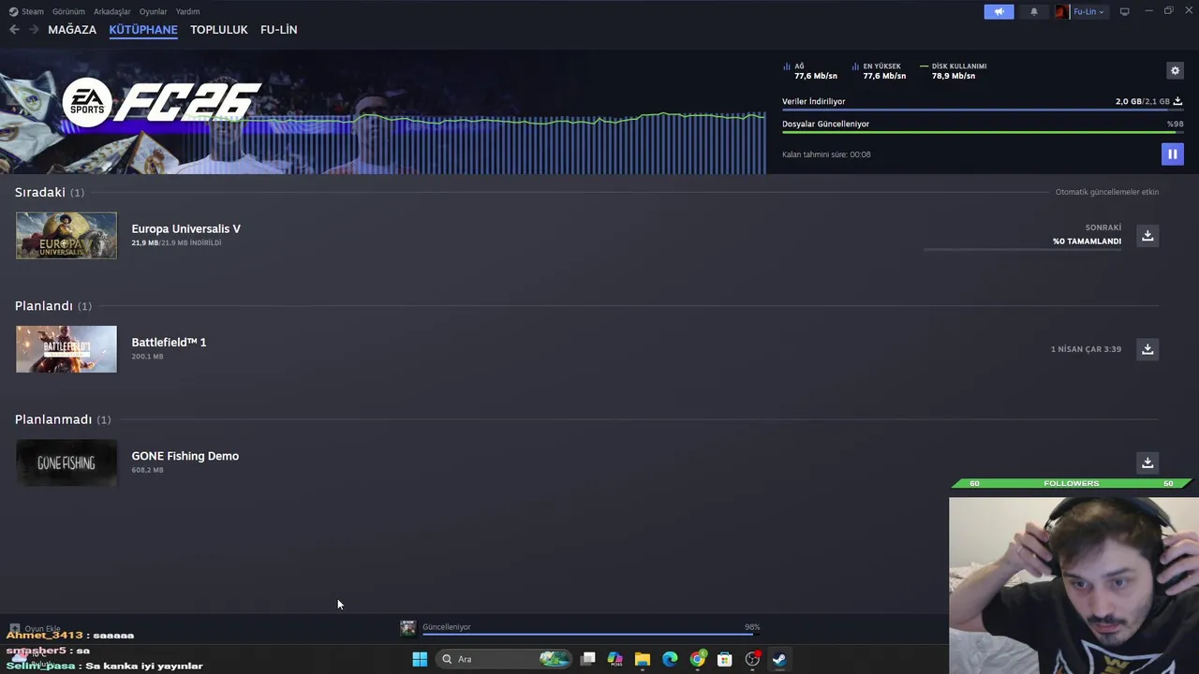Click the Battlefield 200,1 MB size text
Viewport: 1199px width, 674px height.
(147, 357)
